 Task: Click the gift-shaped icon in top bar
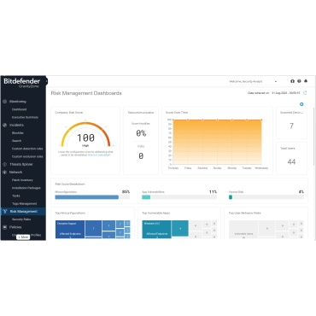[292, 81]
